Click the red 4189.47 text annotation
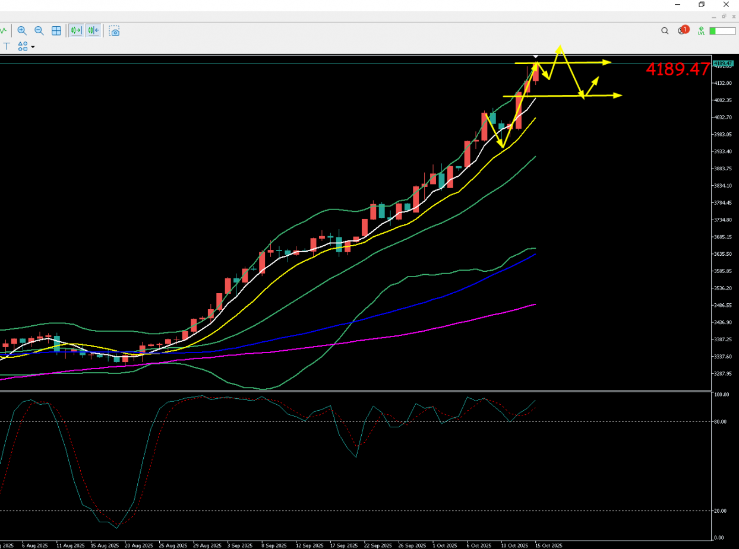The width and height of the screenshot is (739, 549). tap(677, 70)
